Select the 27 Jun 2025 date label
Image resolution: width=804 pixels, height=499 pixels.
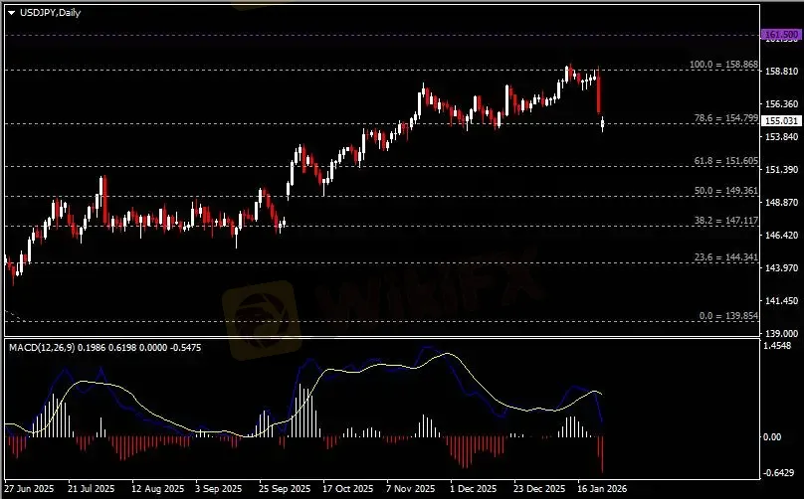coord(30,489)
